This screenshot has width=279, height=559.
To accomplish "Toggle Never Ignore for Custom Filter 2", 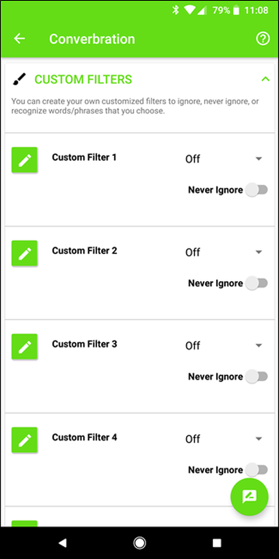I will [257, 283].
